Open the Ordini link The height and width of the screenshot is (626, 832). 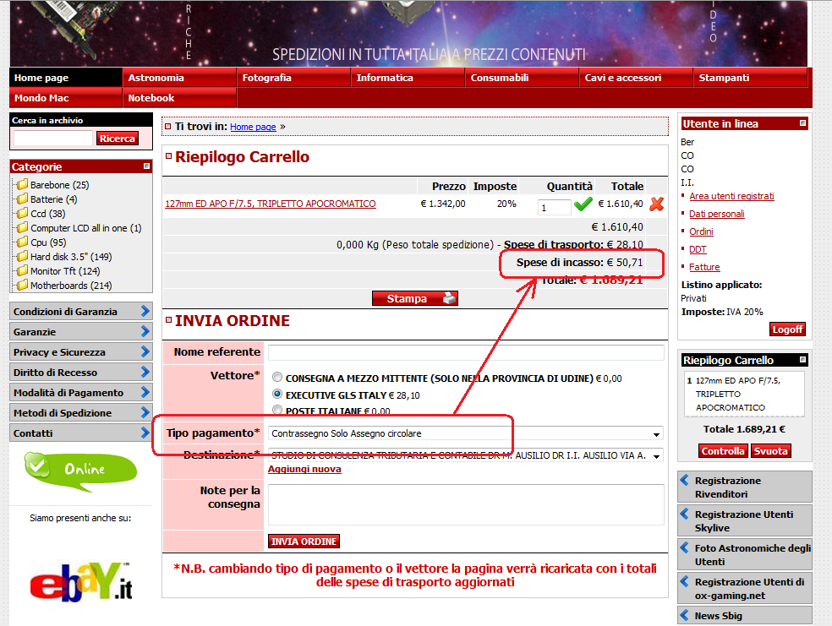point(701,231)
